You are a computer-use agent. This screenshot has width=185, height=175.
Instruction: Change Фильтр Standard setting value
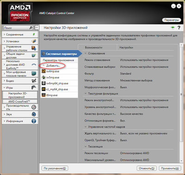coord(125,74)
